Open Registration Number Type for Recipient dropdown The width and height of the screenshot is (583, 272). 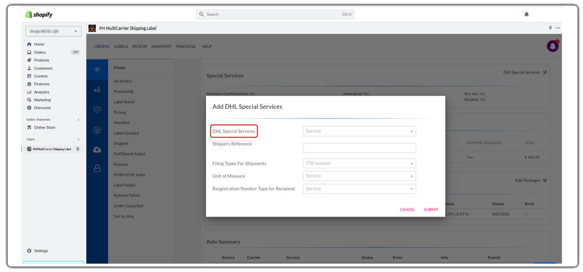click(359, 189)
